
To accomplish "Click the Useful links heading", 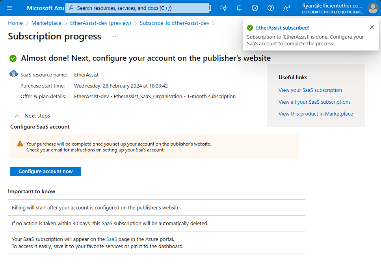I will (293, 77).
